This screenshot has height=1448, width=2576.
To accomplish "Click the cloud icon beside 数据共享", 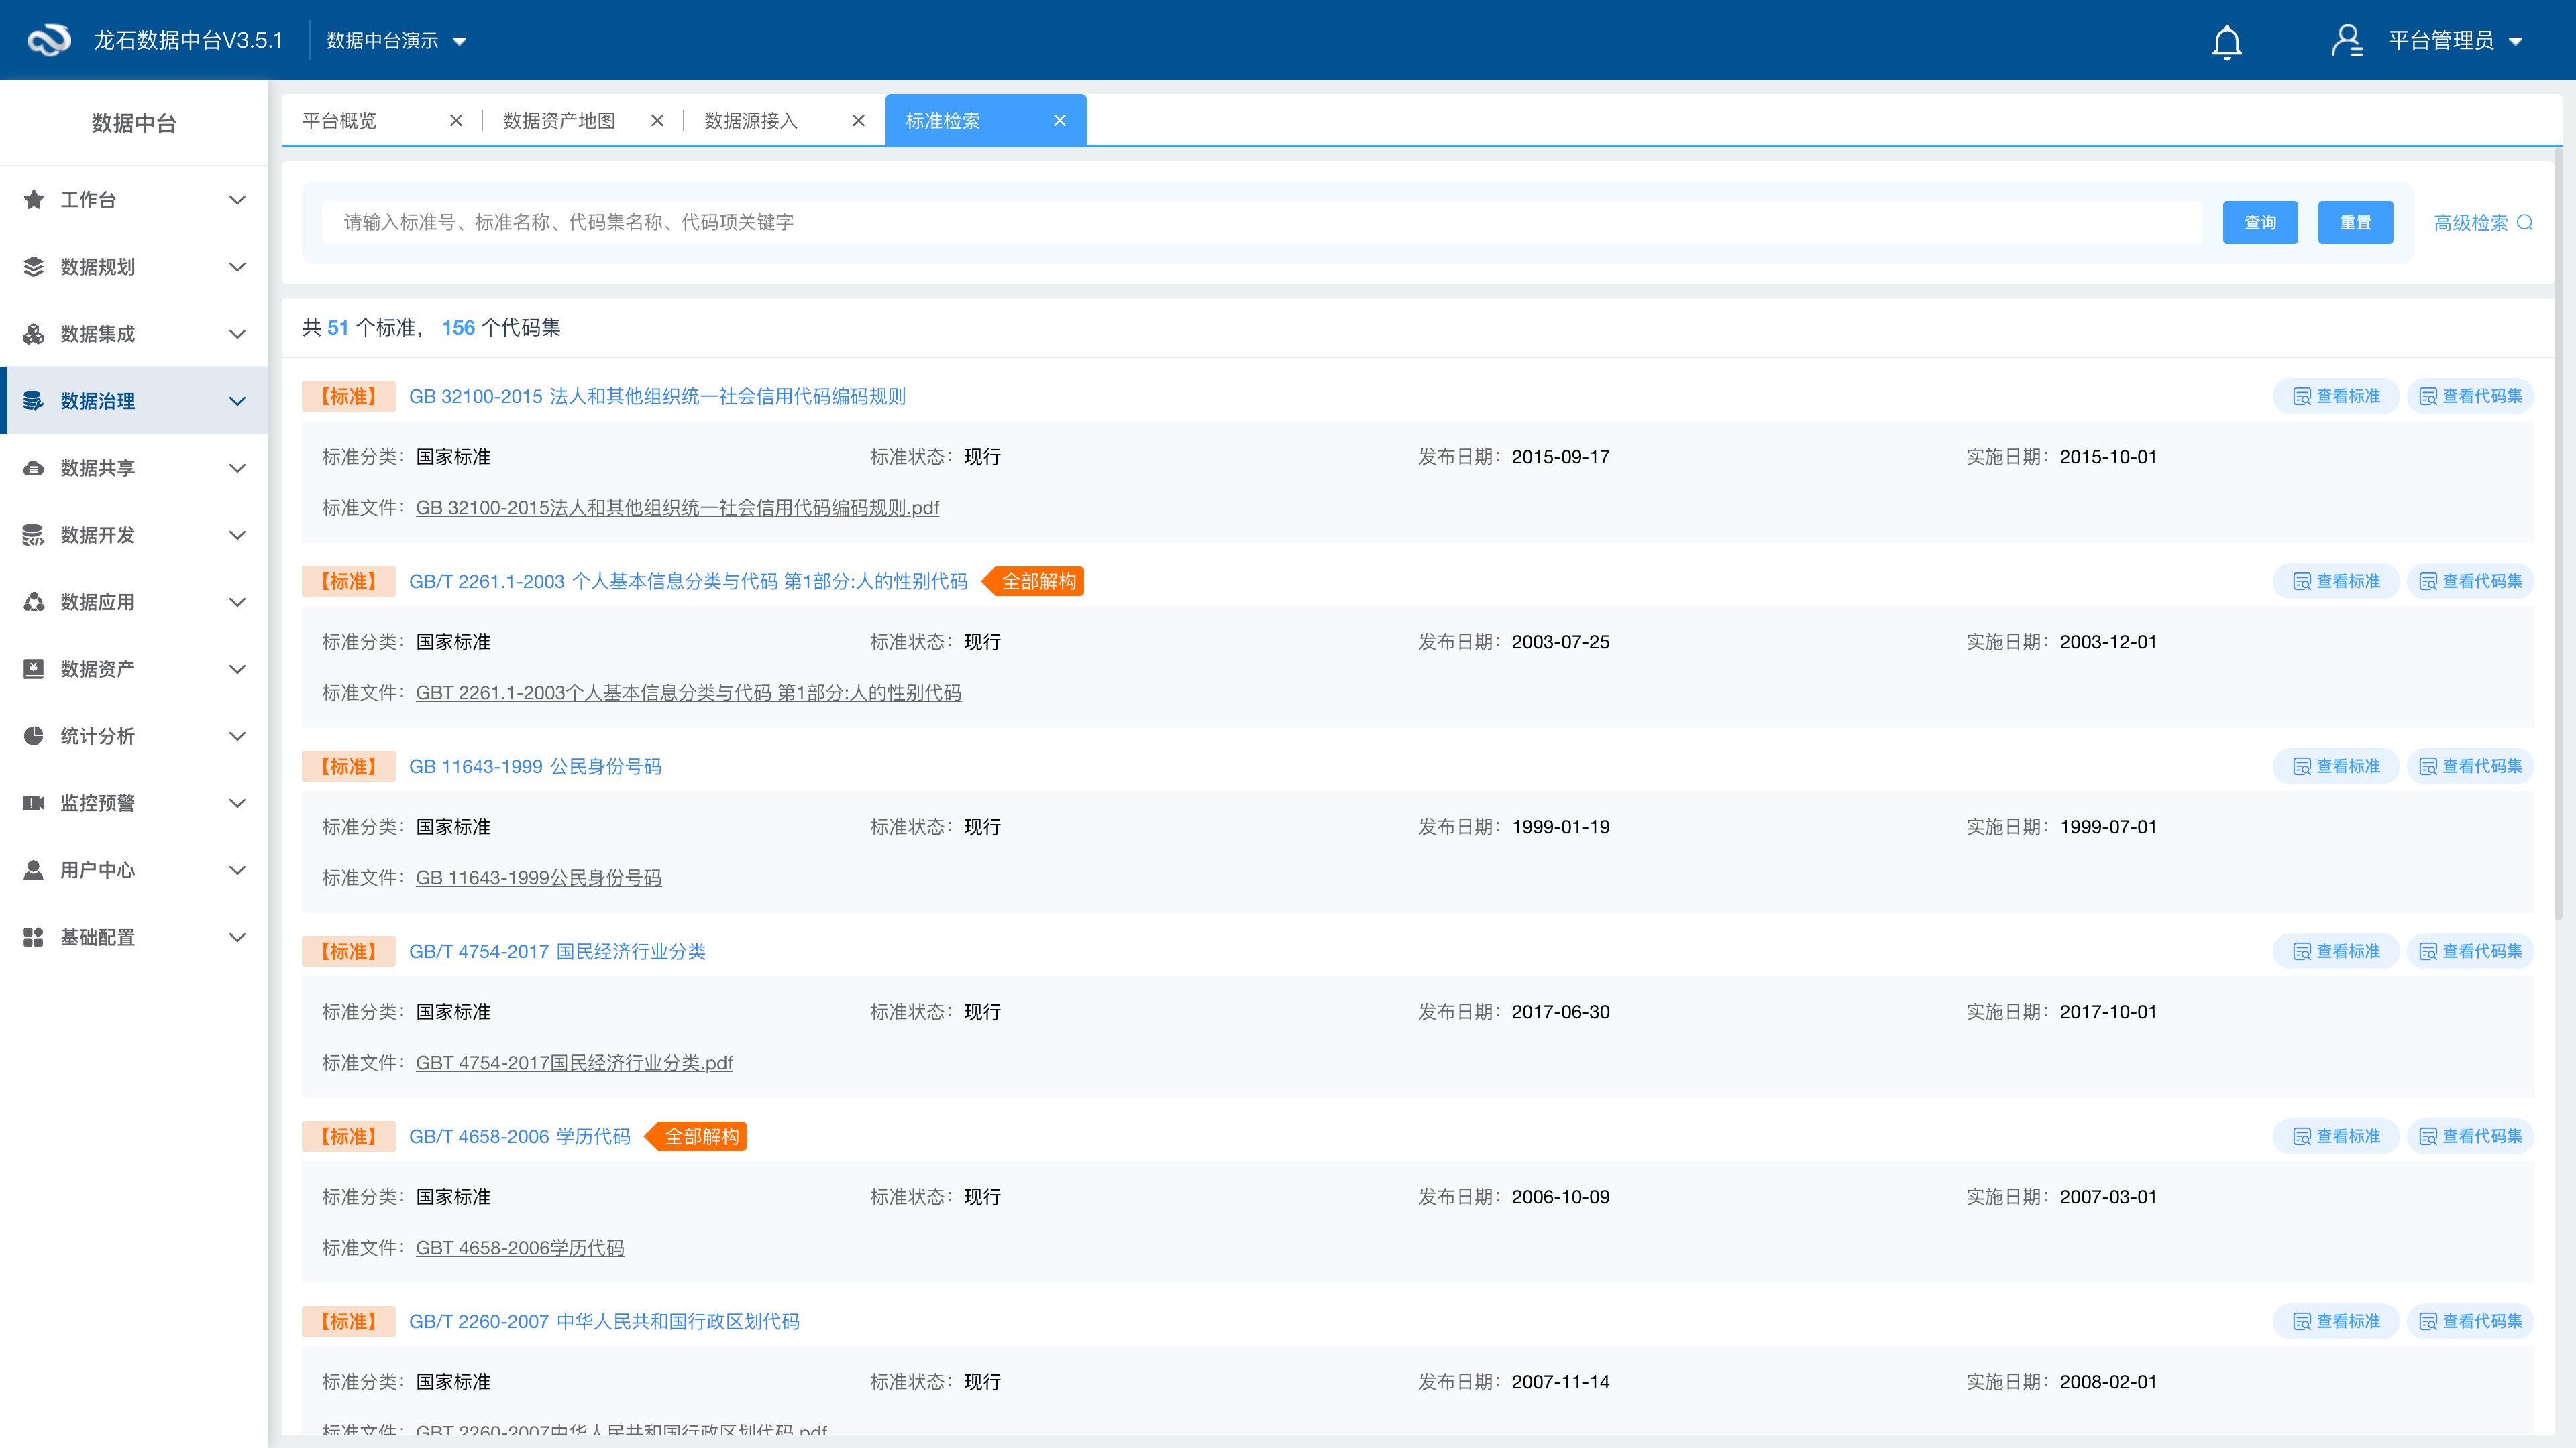I will [34, 468].
